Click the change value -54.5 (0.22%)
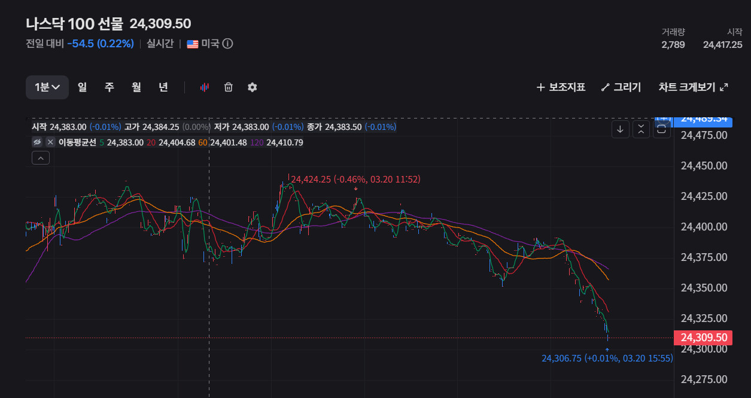Screen dimensions: 751x398 pyautogui.click(x=101, y=44)
